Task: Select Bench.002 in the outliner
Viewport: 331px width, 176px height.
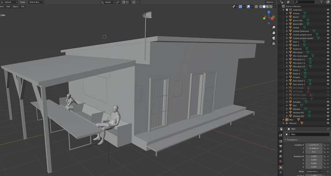Action: [297, 24]
